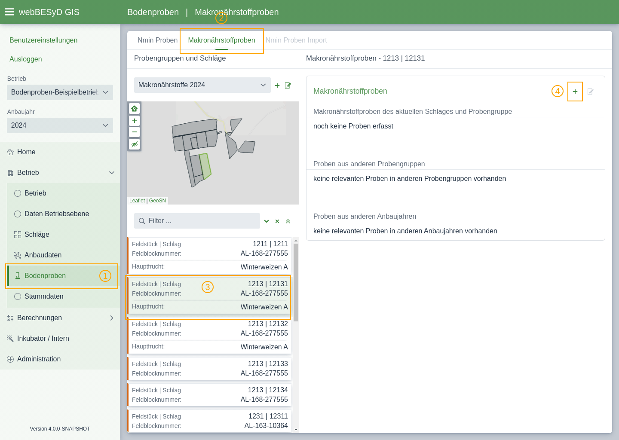Select Schlag 1213 | 12133 in the list
This screenshot has width=619, height=440.
(210, 369)
